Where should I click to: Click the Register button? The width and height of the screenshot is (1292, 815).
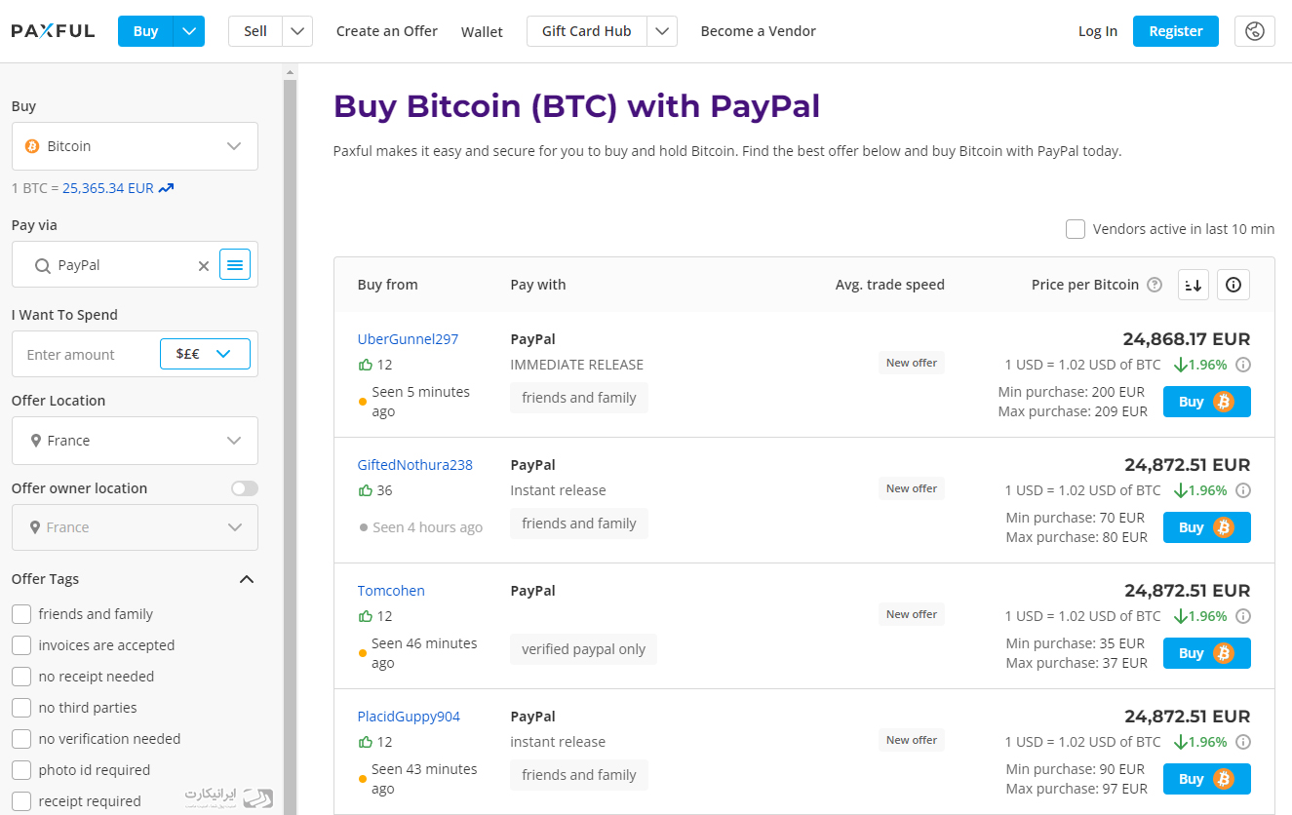(1176, 31)
